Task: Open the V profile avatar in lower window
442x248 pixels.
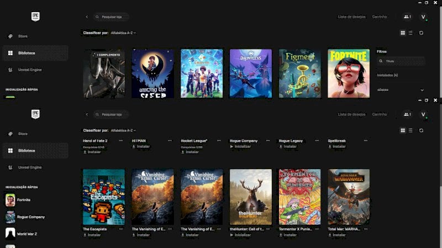Action: click(423, 115)
